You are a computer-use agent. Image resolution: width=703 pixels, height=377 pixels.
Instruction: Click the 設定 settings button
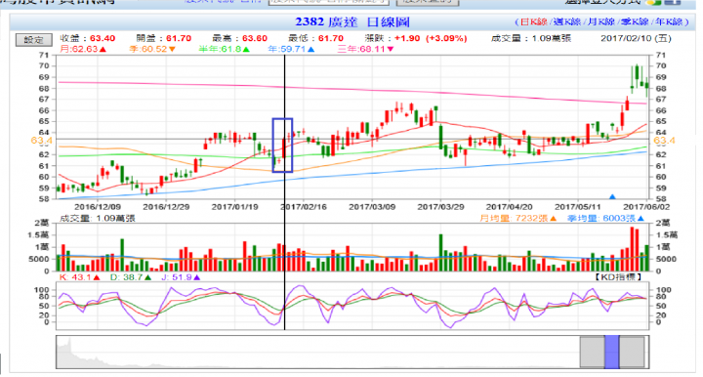pos(33,40)
